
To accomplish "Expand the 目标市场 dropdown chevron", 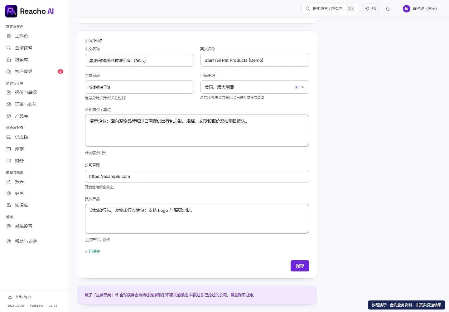I will point(303,87).
